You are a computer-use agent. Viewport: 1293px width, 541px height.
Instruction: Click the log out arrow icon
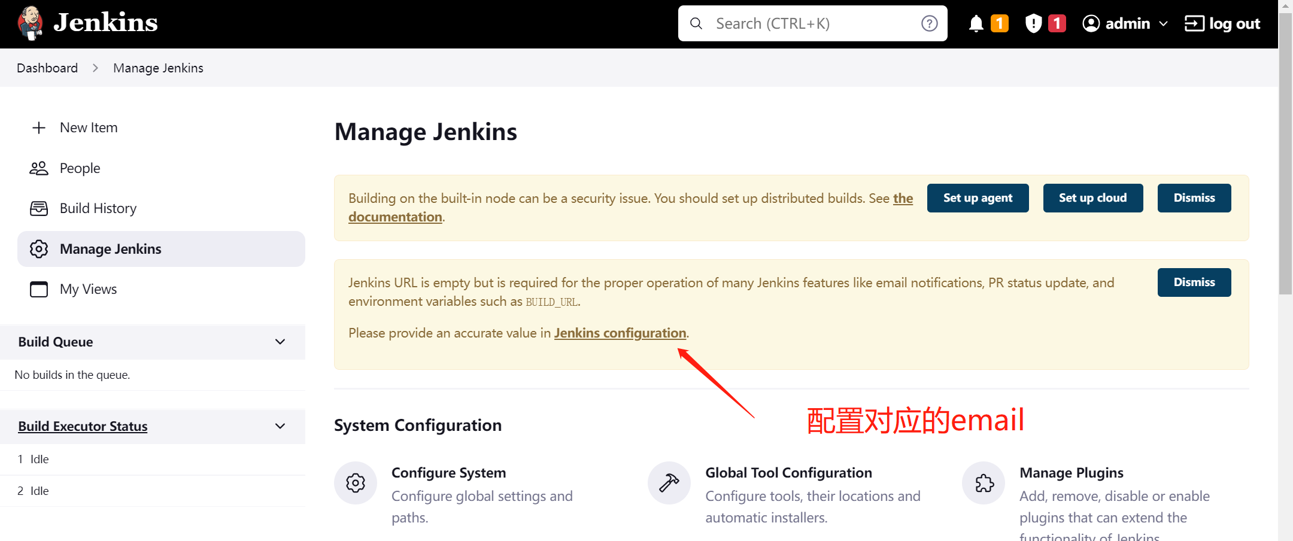click(x=1194, y=23)
